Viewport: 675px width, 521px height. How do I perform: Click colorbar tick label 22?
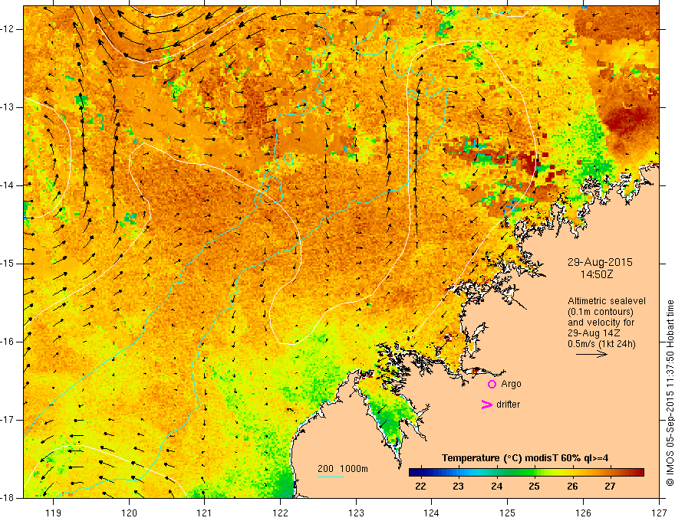(420, 487)
